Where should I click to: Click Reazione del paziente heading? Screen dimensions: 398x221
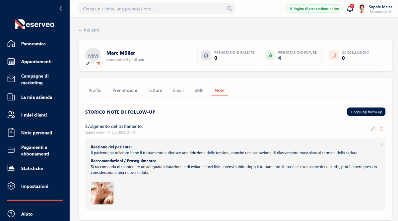coord(111,147)
